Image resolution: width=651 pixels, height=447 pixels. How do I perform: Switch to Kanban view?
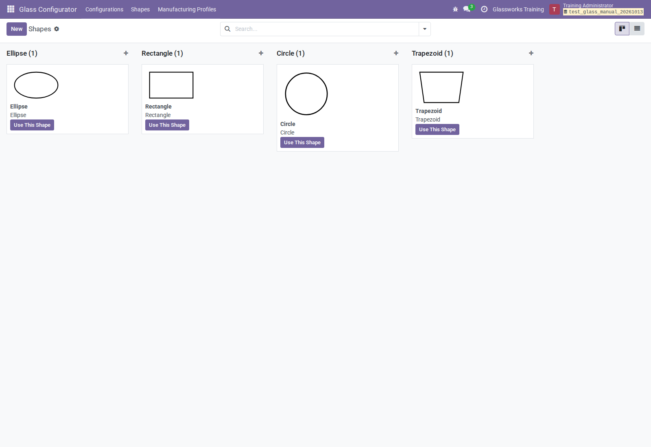(x=622, y=28)
